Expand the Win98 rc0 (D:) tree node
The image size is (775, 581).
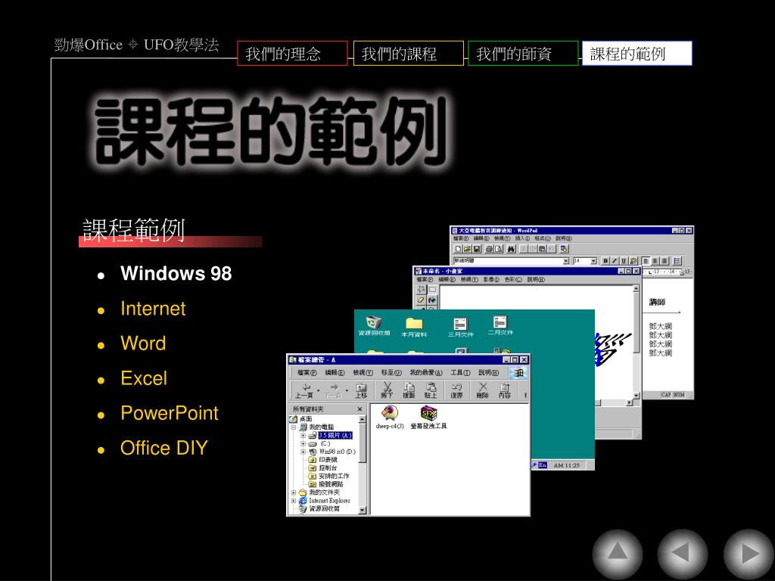tap(303, 452)
